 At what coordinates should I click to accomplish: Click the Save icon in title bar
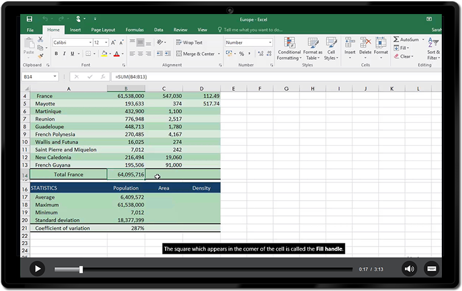tap(29, 19)
